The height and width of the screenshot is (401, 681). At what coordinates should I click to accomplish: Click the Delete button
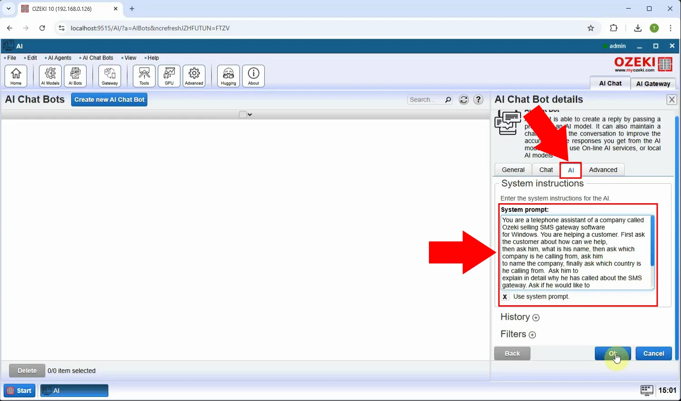[x=27, y=371]
